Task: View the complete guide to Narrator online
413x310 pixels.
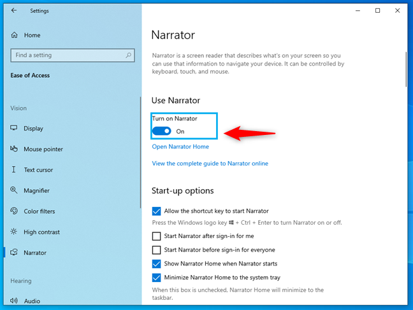Action: pos(210,164)
